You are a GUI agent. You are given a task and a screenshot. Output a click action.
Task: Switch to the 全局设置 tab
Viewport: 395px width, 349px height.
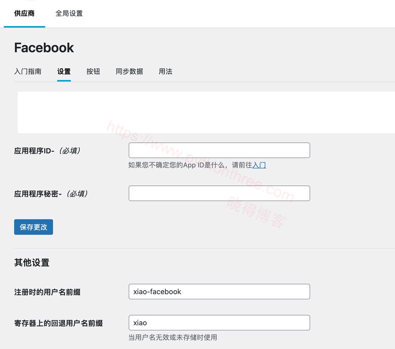tap(69, 13)
